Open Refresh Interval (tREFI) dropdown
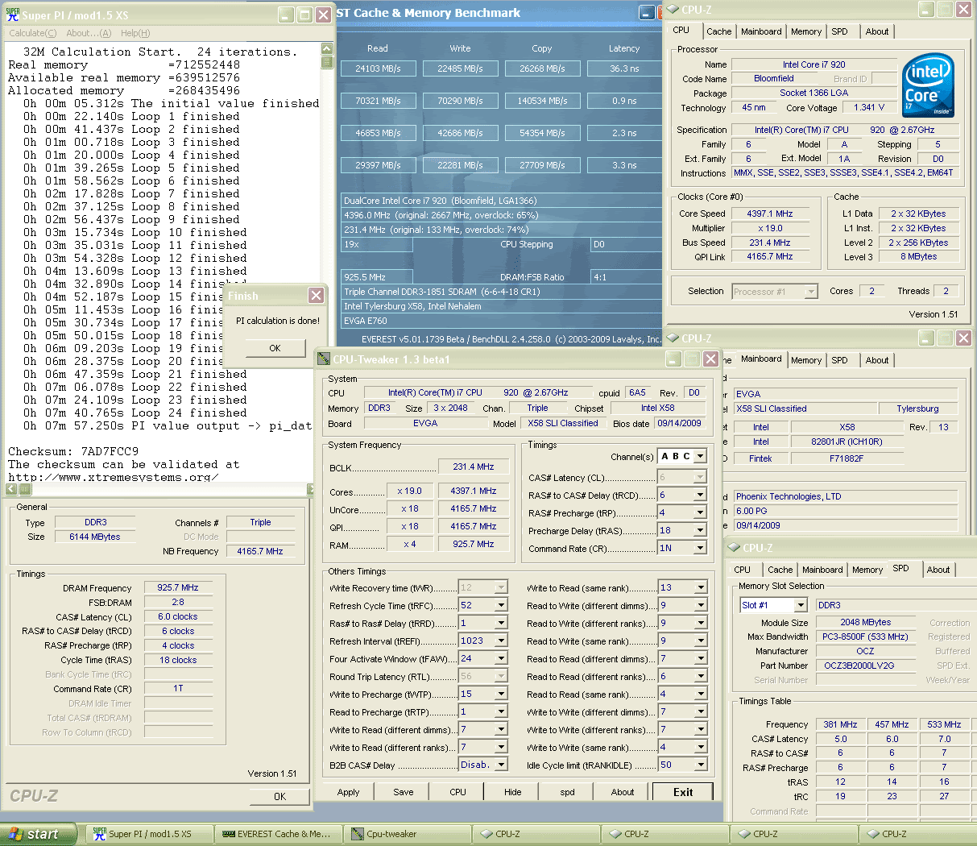This screenshot has width=977, height=846. (x=501, y=641)
